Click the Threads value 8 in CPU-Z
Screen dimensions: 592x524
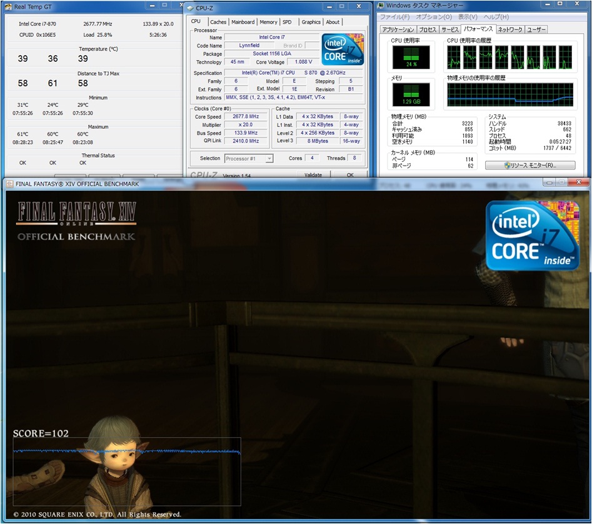[x=354, y=158]
